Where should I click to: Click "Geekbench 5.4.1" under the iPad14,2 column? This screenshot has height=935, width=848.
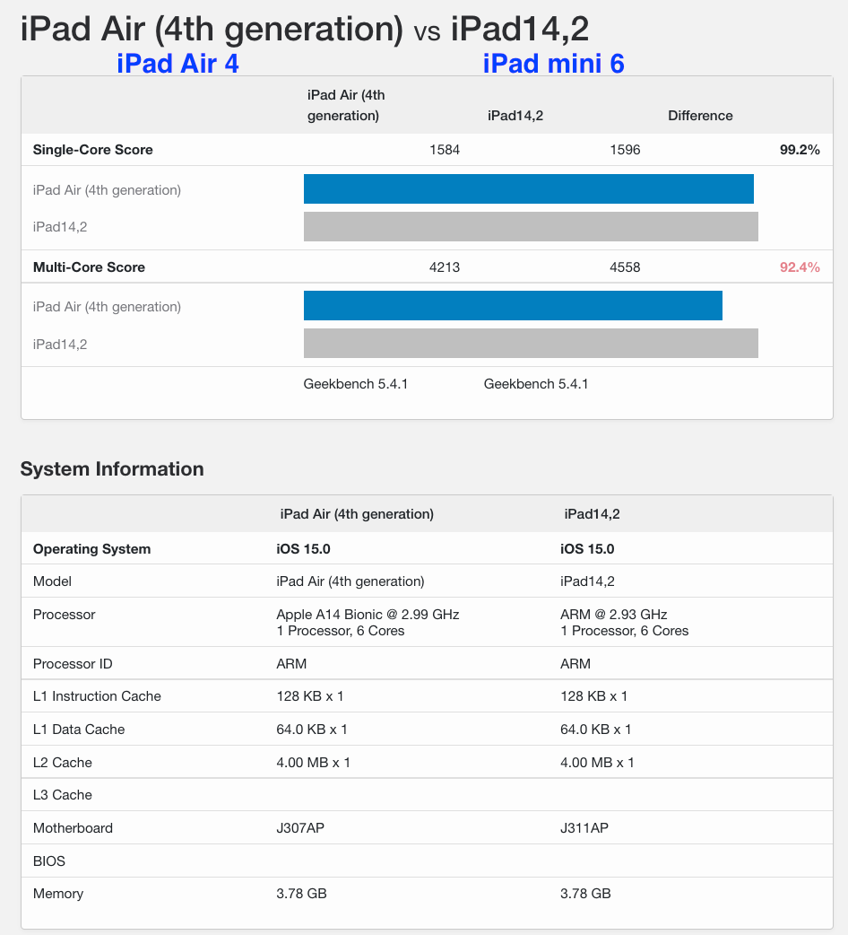coord(536,384)
